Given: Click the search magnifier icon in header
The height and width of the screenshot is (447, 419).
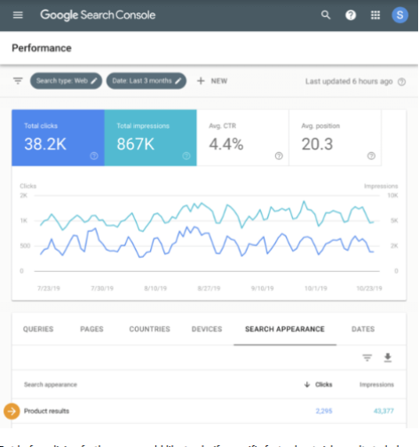Looking at the screenshot, I should coord(326,15).
